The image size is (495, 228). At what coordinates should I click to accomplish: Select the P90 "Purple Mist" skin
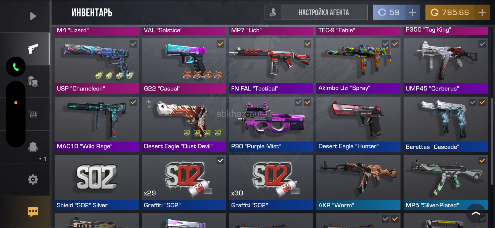pos(271,124)
